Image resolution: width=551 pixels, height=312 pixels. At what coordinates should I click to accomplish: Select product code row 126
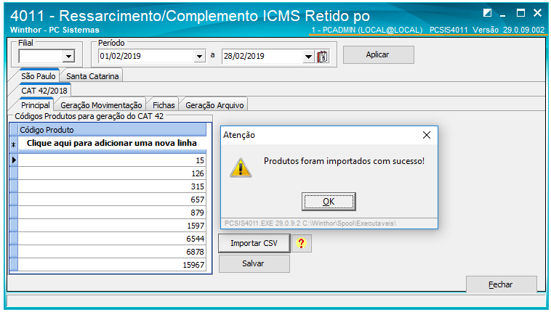(112, 173)
